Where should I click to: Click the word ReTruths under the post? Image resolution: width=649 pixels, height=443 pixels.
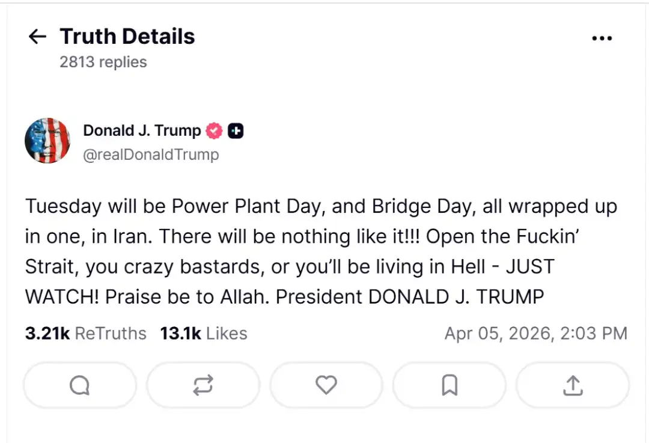coord(111,333)
